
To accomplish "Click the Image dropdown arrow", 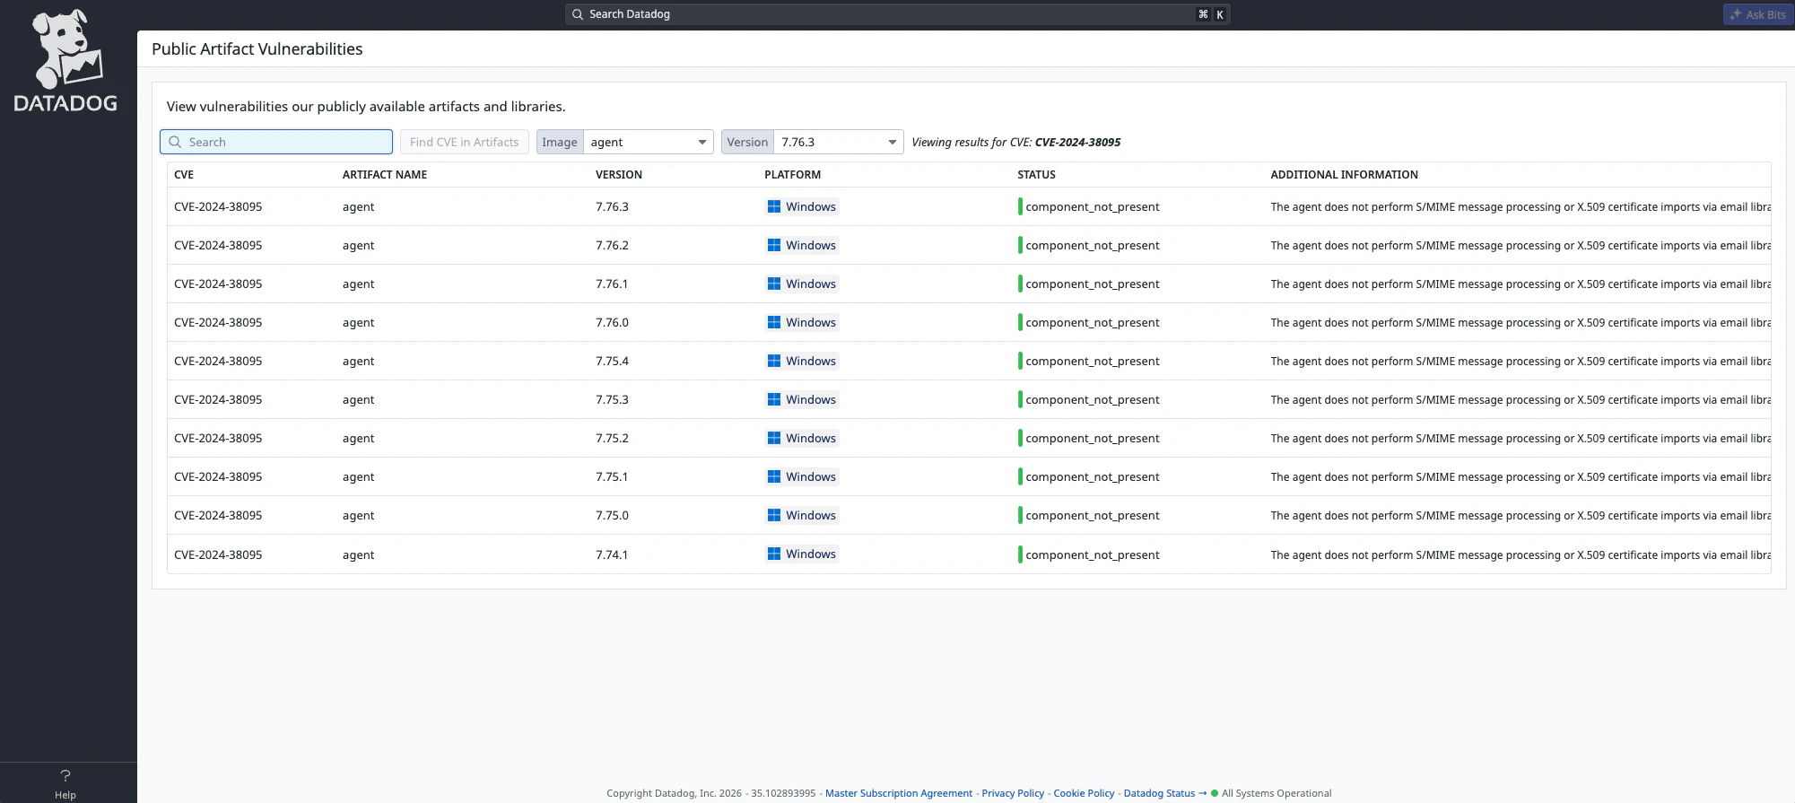I will tap(701, 143).
